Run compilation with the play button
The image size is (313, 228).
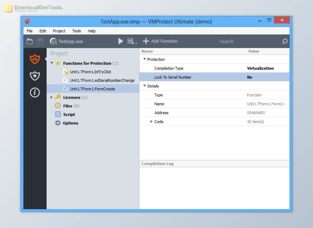click(121, 41)
